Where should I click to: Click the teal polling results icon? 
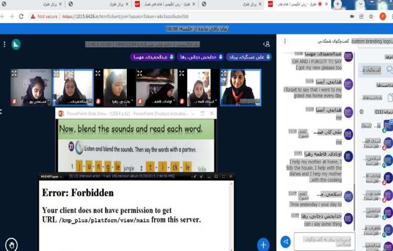click(16, 44)
